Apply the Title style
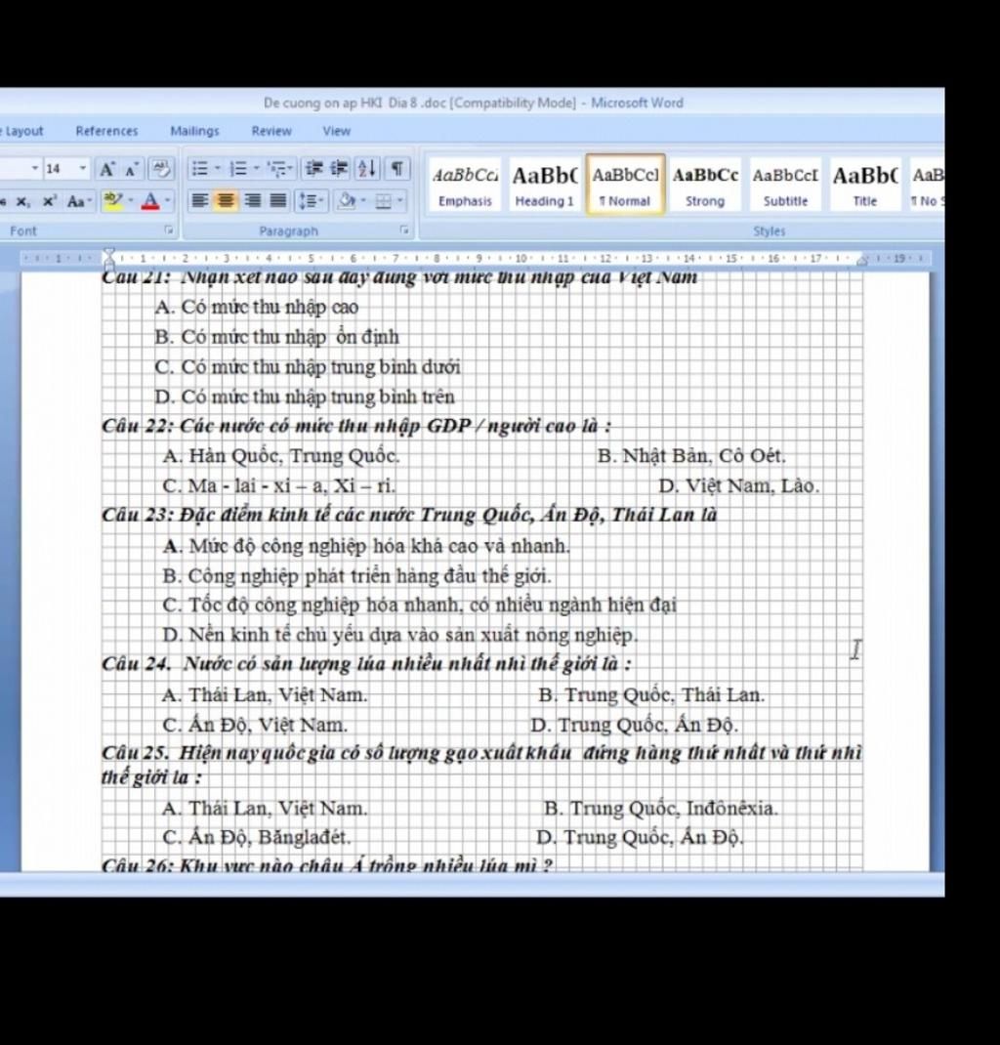 click(865, 186)
